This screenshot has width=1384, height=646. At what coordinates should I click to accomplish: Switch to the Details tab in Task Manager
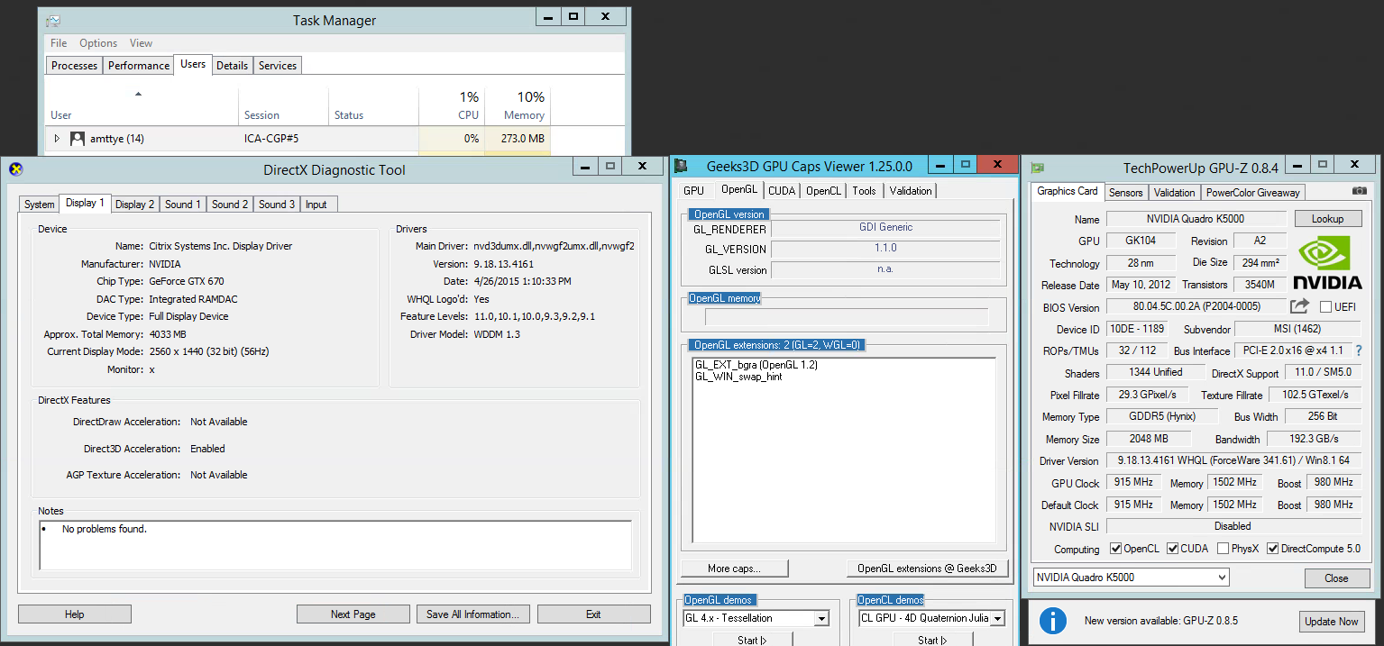[232, 66]
